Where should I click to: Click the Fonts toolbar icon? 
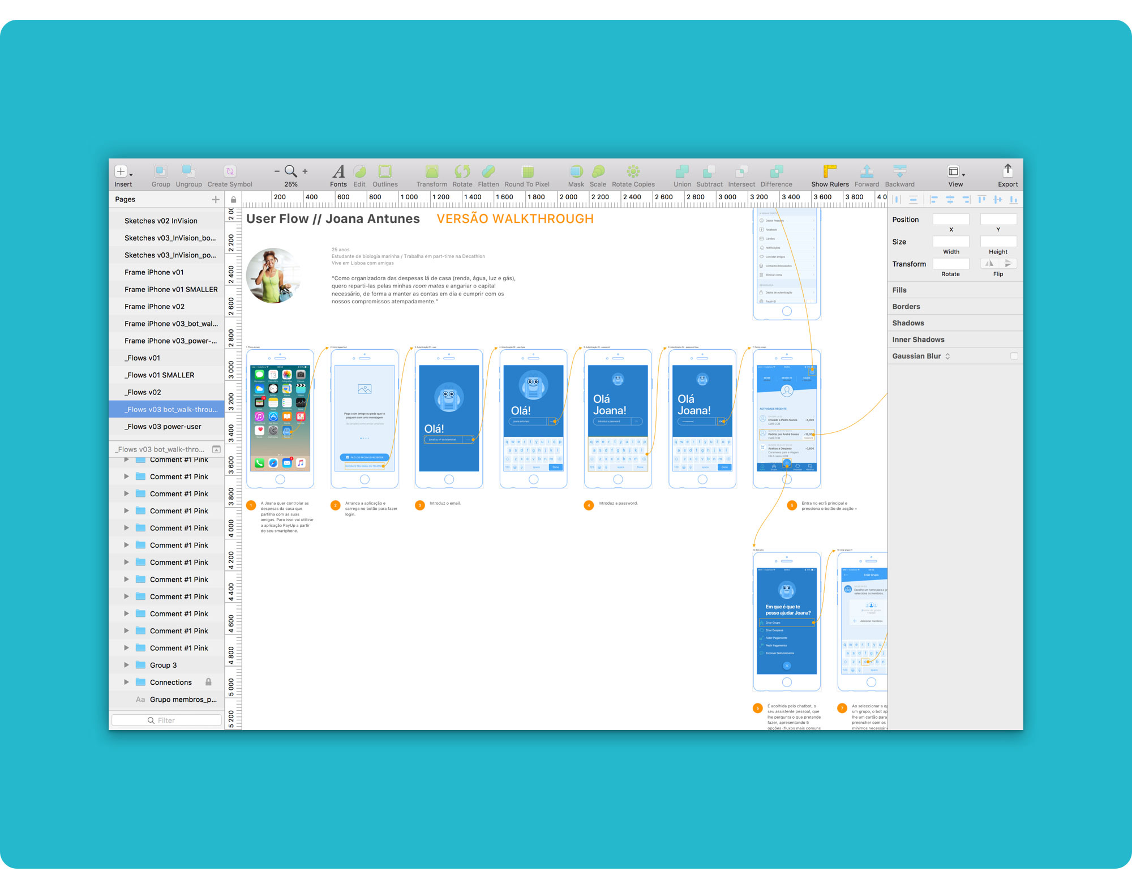pyautogui.click(x=338, y=171)
